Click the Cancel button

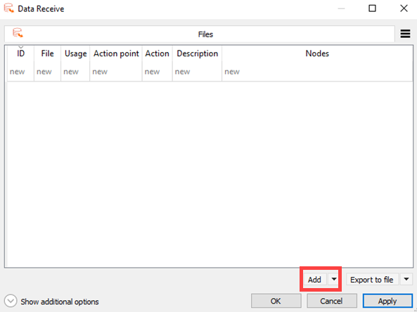click(x=332, y=301)
